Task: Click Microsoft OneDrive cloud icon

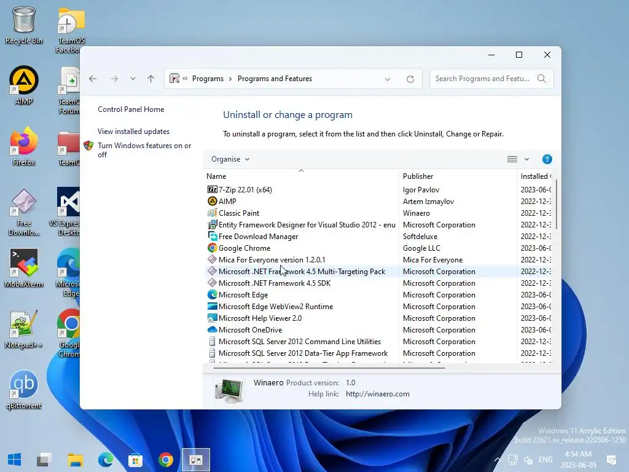Action: click(212, 329)
